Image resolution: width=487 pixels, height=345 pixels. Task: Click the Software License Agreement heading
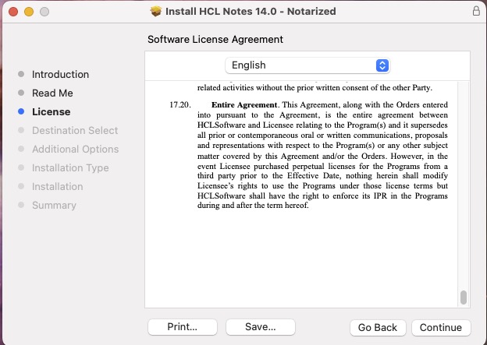[215, 39]
